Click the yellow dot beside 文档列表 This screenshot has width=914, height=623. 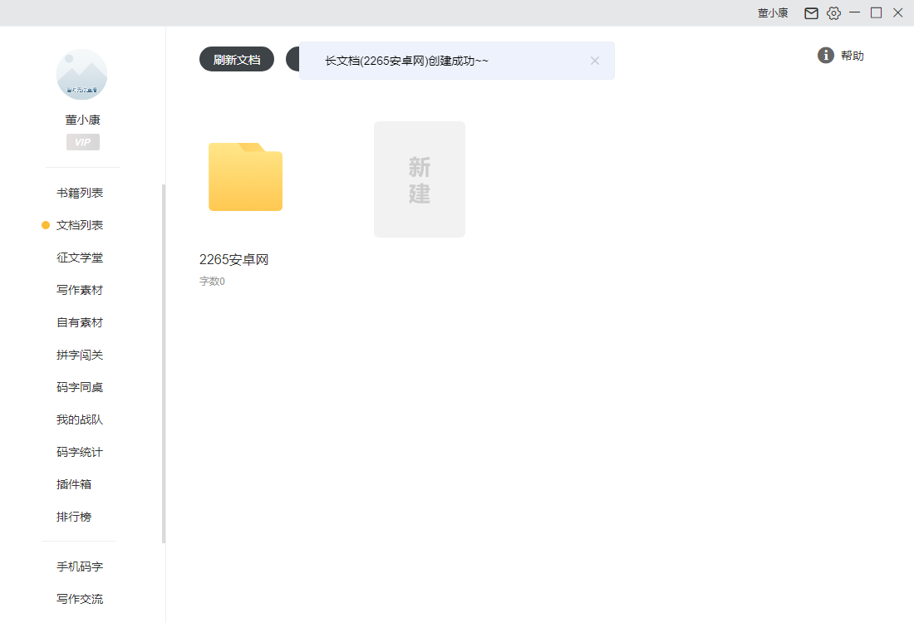click(x=44, y=224)
